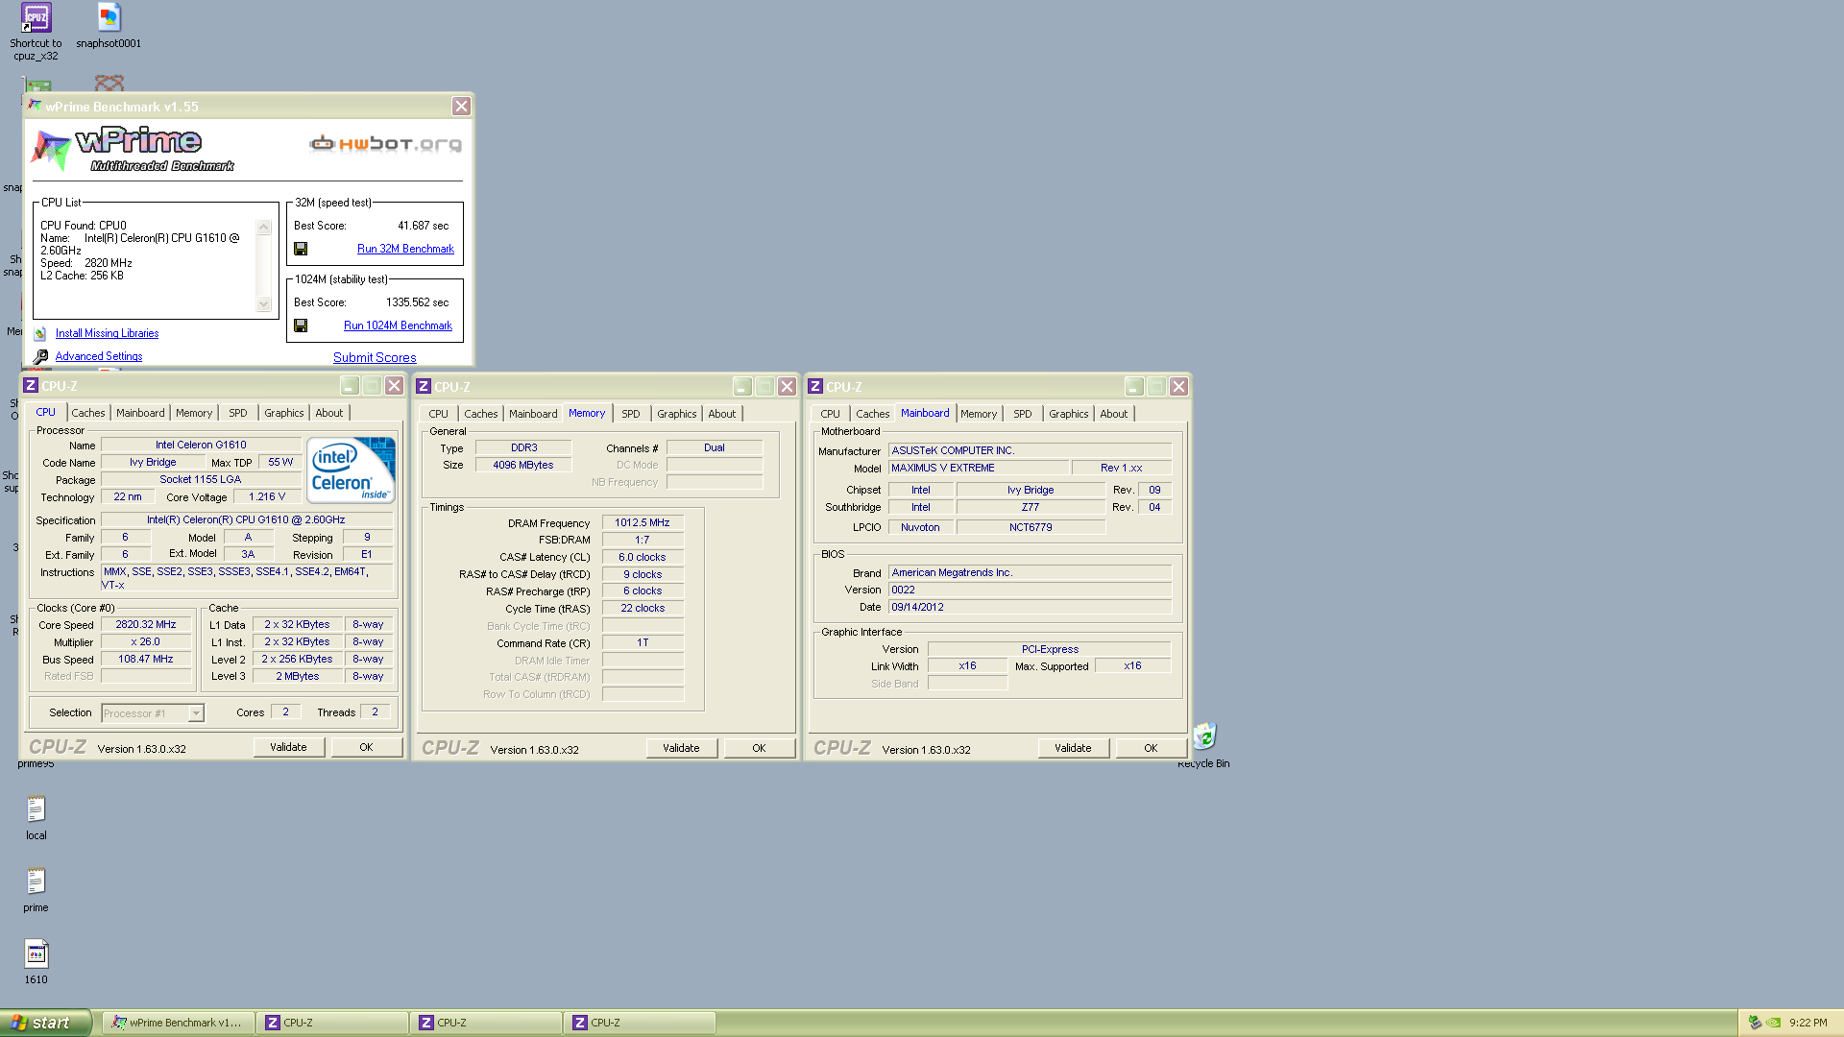Click the Install Missing Libraries icon
1844x1037 pixels.
pos(40,334)
